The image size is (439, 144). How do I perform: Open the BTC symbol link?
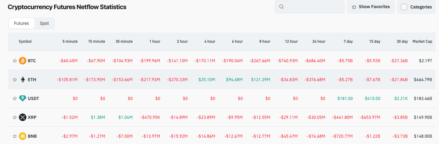[32, 61]
